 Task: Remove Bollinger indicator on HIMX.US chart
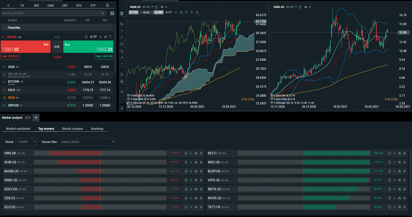pyautogui.click(x=274, y=103)
